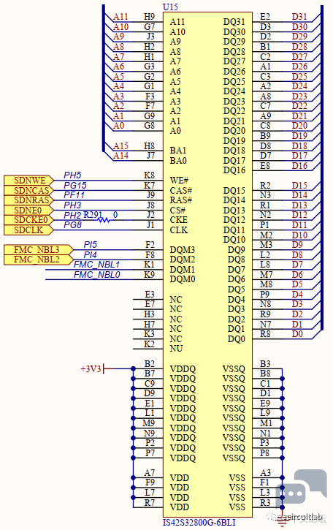The image size is (333, 530).
Task: Select the CKE pin name
Action: point(179,220)
